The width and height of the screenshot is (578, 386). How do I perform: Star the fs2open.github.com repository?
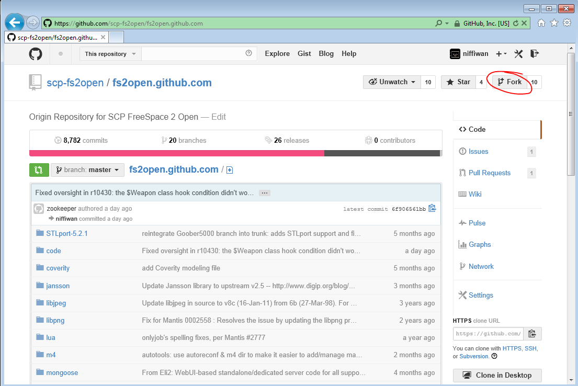pyautogui.click(x=458, y=82)
